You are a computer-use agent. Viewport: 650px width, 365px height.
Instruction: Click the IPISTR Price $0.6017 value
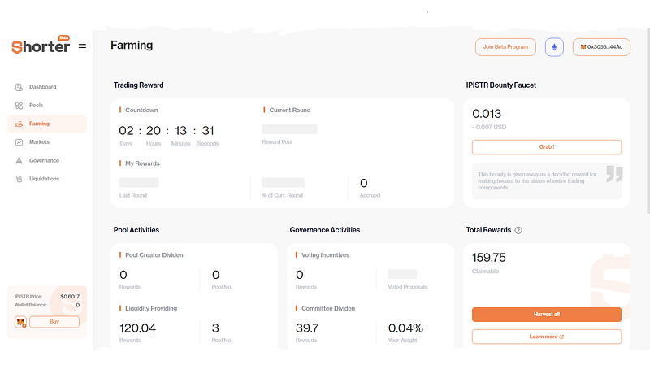[x=70, y=297]
